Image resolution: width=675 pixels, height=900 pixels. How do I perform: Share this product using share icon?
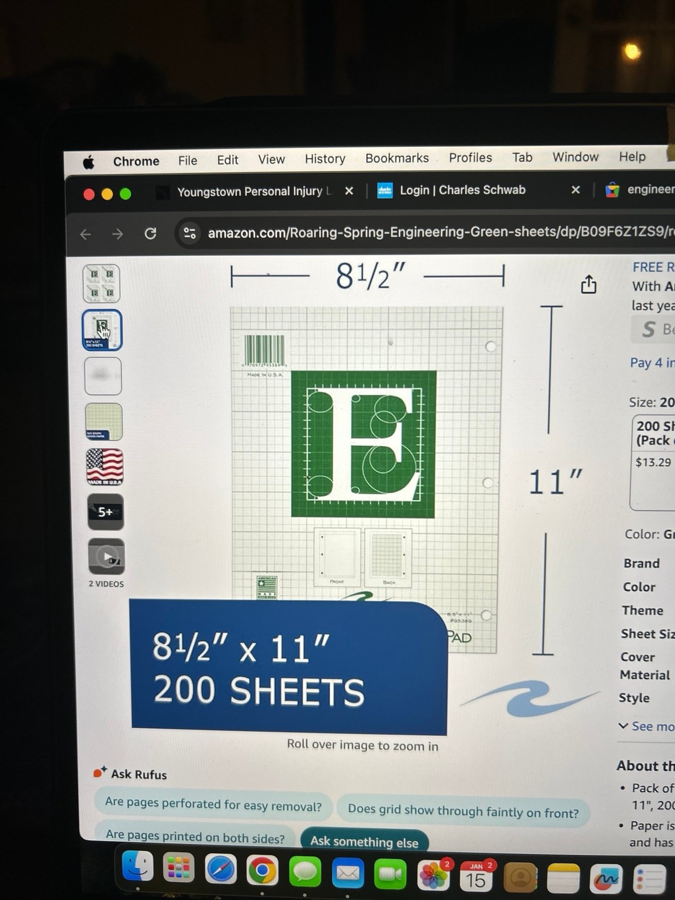pyautogui.click(x=588, y=284)
